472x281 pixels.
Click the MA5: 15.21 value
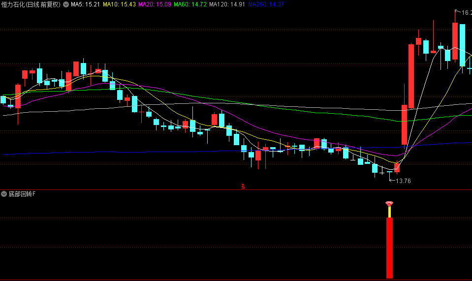click(x=85, y=4)
